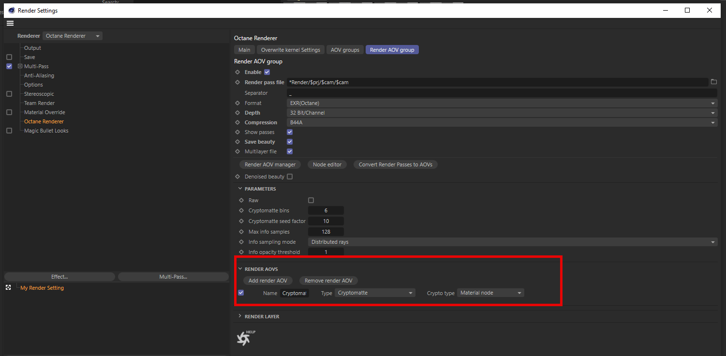The height and width of the screenshot is (356, 726).
Task: Click keyframe diamond beside Raw
Action: pyautogui.click(x=241, y=200)
